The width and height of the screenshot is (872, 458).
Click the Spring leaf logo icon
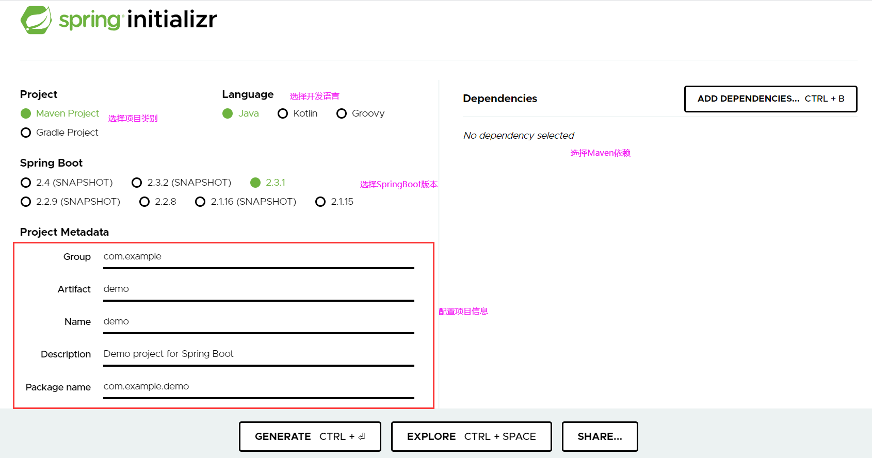(36, 20)
